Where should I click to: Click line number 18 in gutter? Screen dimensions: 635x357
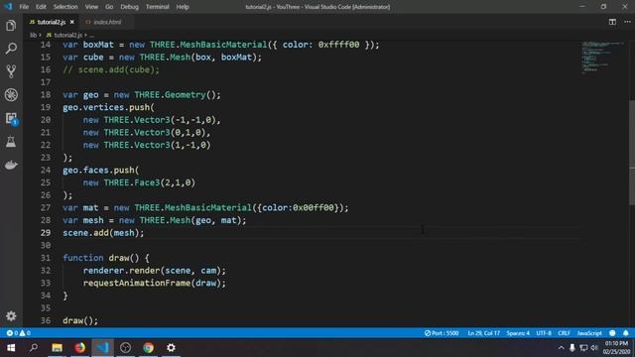(x=46, y=95)
